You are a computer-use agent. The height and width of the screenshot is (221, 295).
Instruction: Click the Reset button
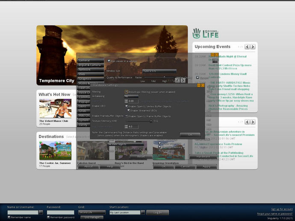click(141, 157)
